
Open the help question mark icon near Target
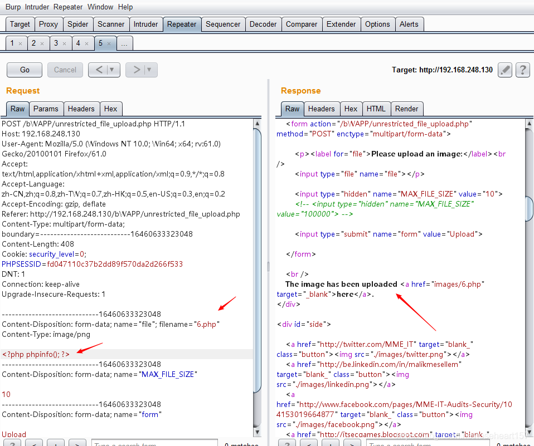coord(523,70)
